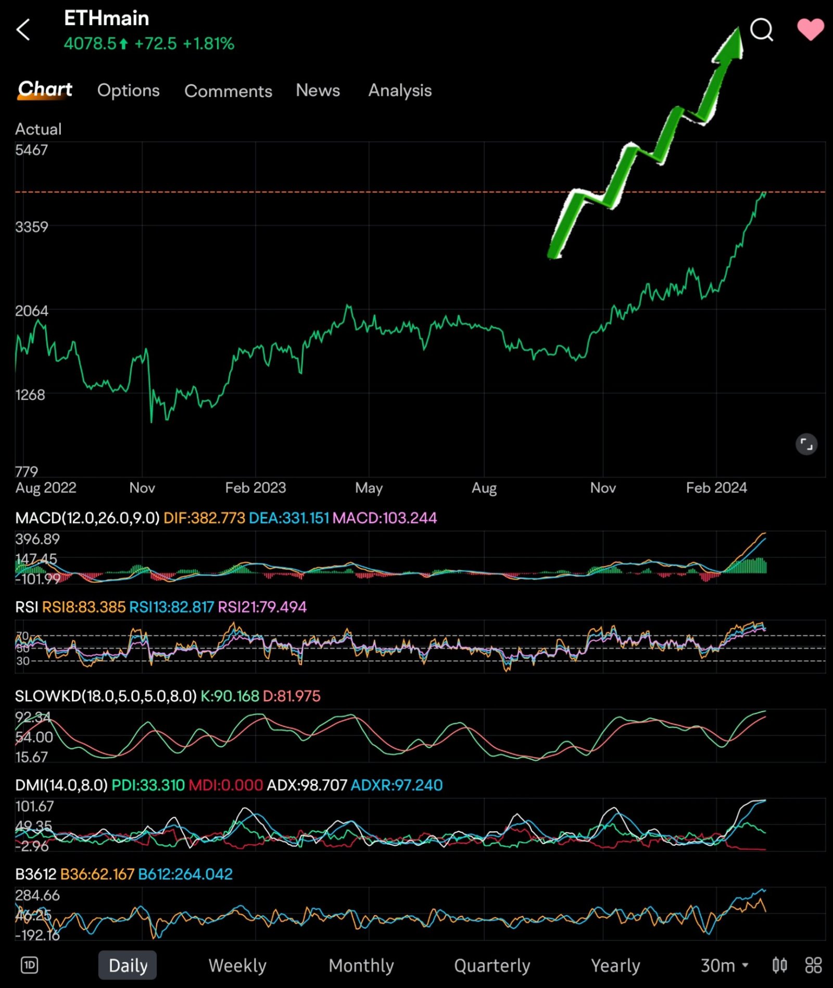Switch to Weekly timeframe
Image resolution: width=833 pixels, height=988 pixels.
[x=237, y=965]
